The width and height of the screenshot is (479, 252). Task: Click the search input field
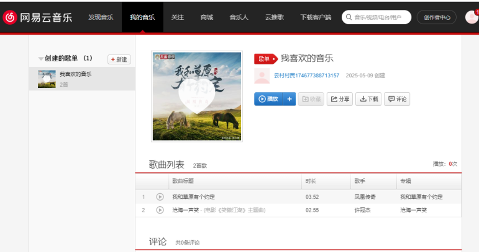point(381,17)
